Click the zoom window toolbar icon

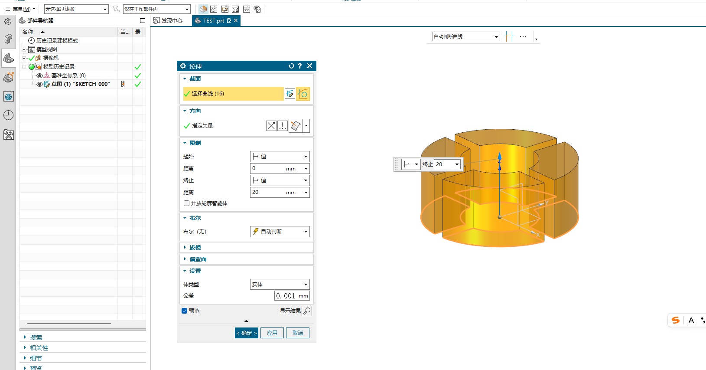(224, 9)
